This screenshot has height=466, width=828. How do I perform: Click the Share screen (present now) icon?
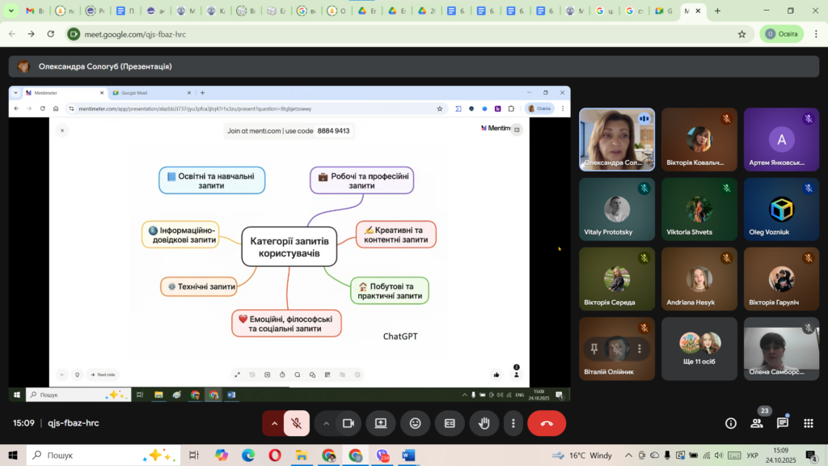(x=380, y=423)
